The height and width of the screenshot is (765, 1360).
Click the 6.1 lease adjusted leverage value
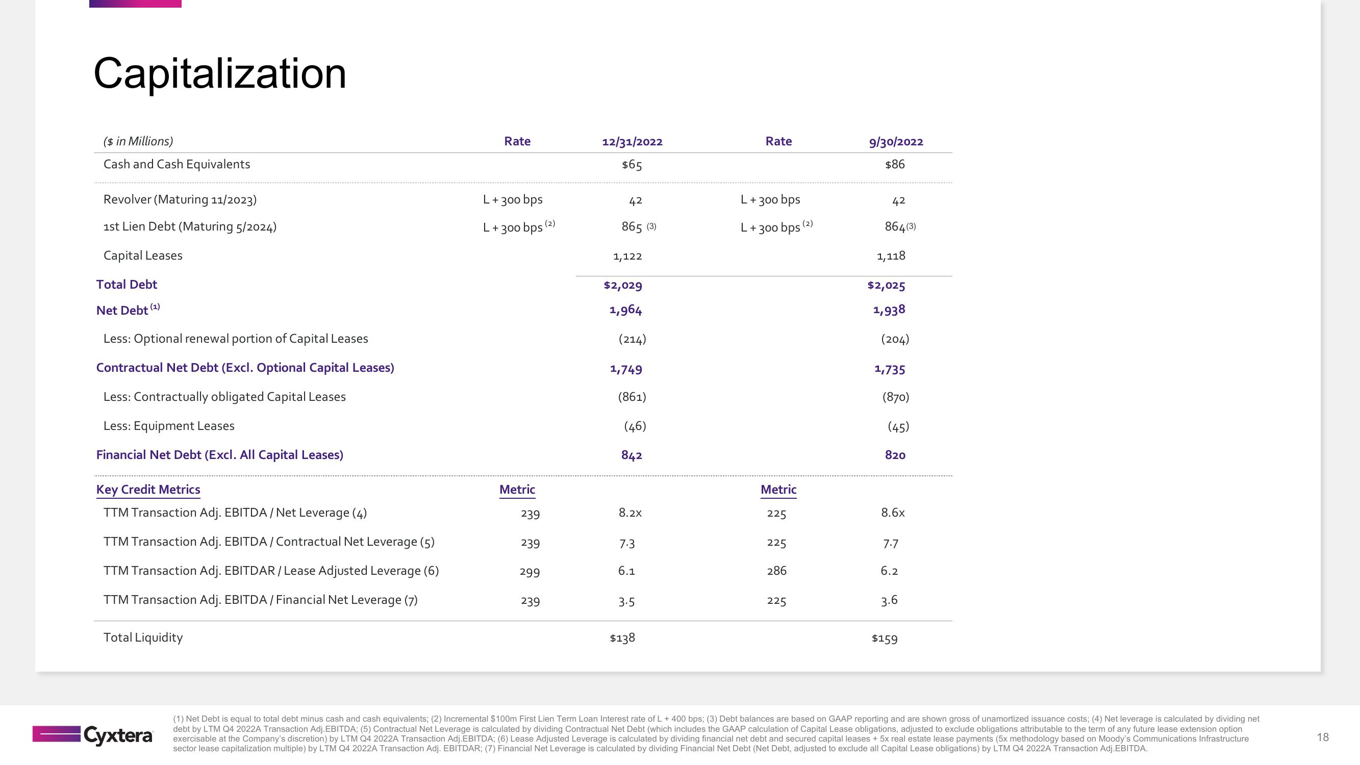point(626,571)
